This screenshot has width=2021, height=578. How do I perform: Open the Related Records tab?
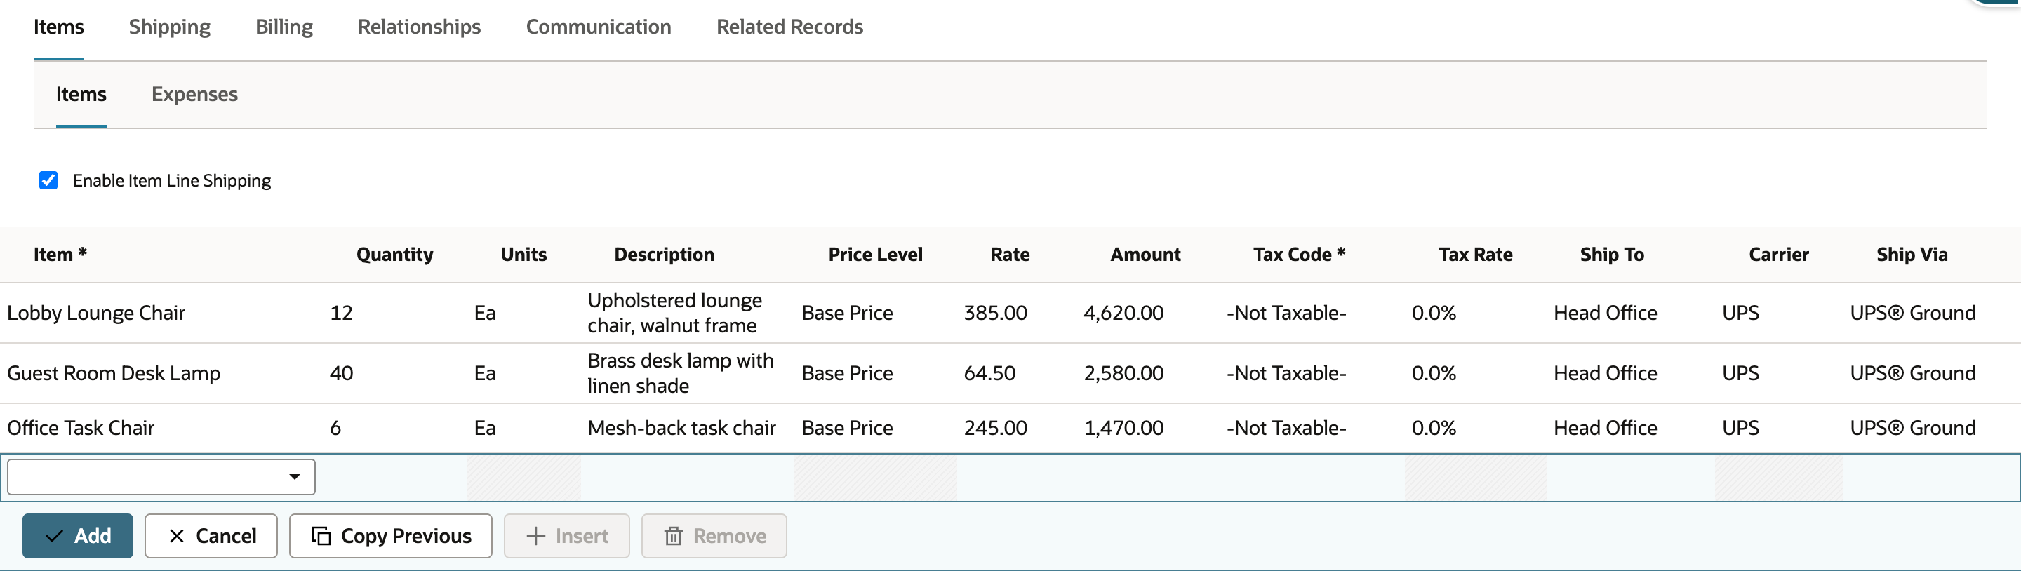(789, 27)
